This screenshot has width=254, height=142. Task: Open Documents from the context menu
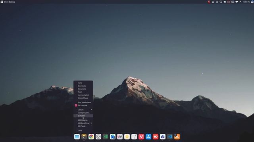point(83,89)
